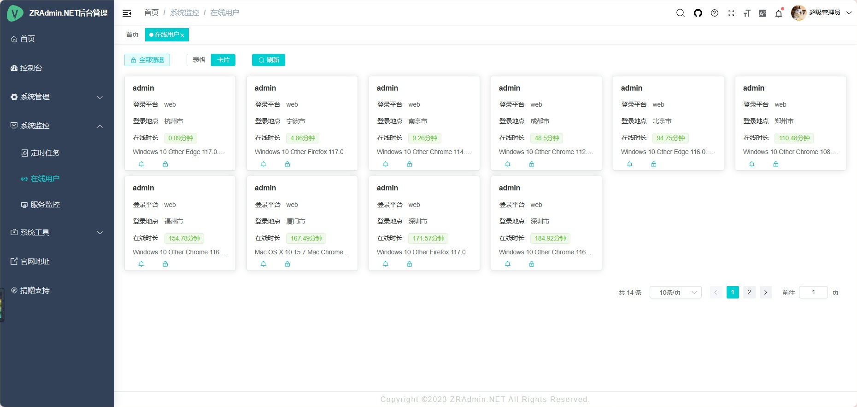Click the GitHub icon in the header

click(698, 13)
